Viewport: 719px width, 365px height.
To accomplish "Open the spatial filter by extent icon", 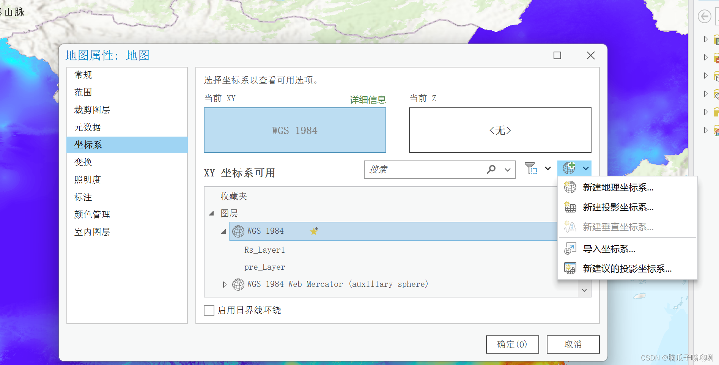I will coord(531,168).
